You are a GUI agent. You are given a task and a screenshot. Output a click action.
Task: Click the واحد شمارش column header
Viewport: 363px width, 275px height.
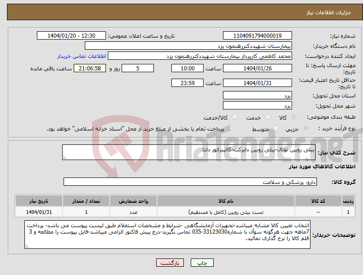coord(133,201)
